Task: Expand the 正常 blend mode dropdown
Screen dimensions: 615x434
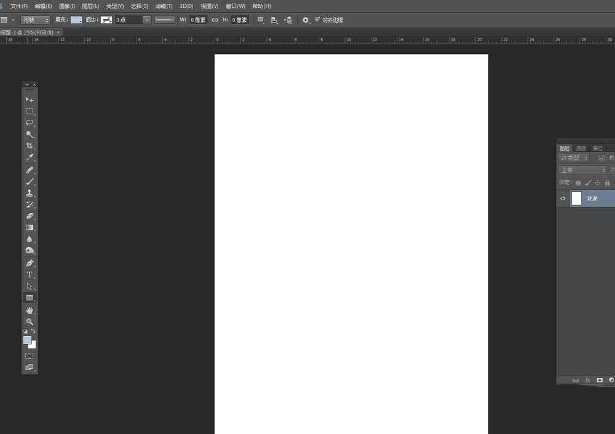Action: 582,170
